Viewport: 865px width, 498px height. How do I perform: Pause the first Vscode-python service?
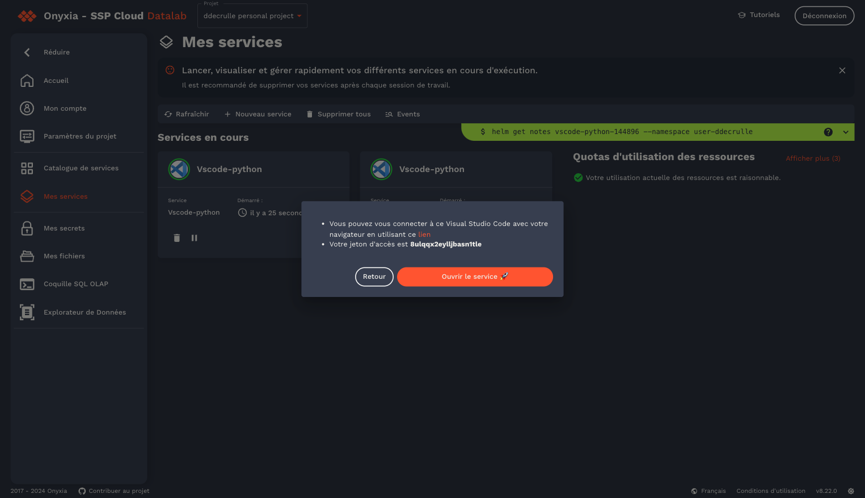click(x=195, y=238)
